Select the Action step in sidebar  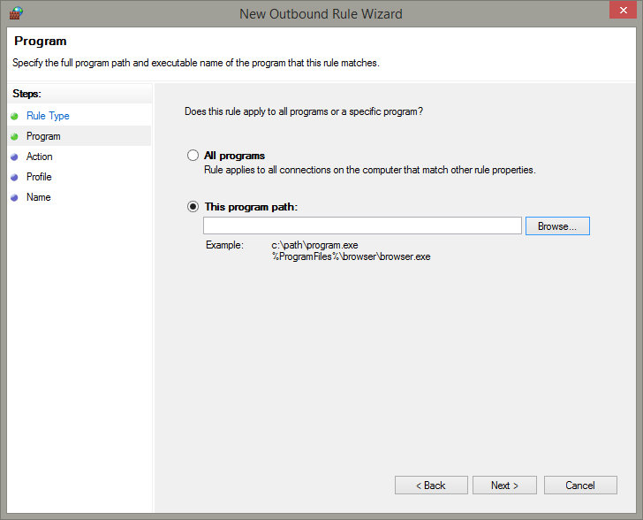coord(40,157)
